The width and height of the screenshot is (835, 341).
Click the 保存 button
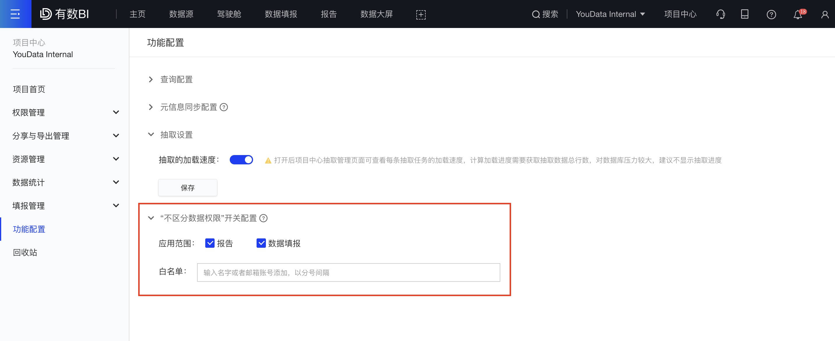tap(187, 187)
